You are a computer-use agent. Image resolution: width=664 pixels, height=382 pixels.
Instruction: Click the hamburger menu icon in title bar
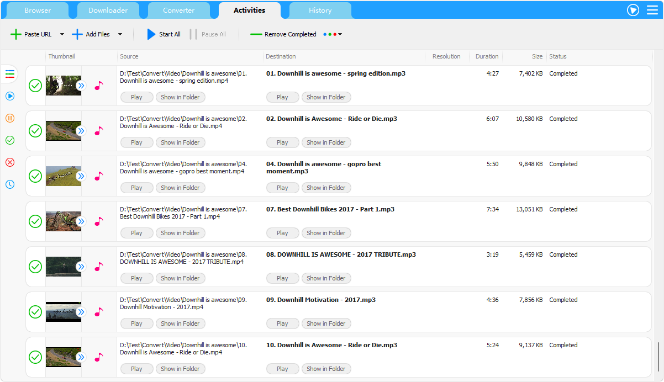pos(652,10)
